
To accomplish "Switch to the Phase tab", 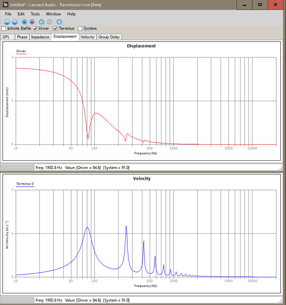I will (x=22, y=37).
